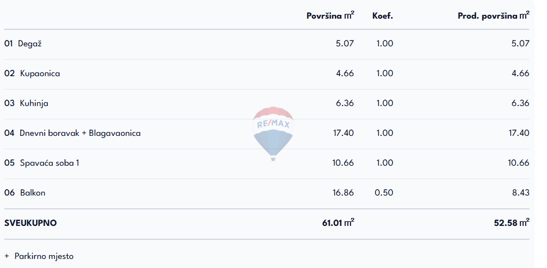The height and width of the screenshot is (268, 547).
Task: Click the 8.43 Balkon sales area value
Action: (x=520, y=193)
